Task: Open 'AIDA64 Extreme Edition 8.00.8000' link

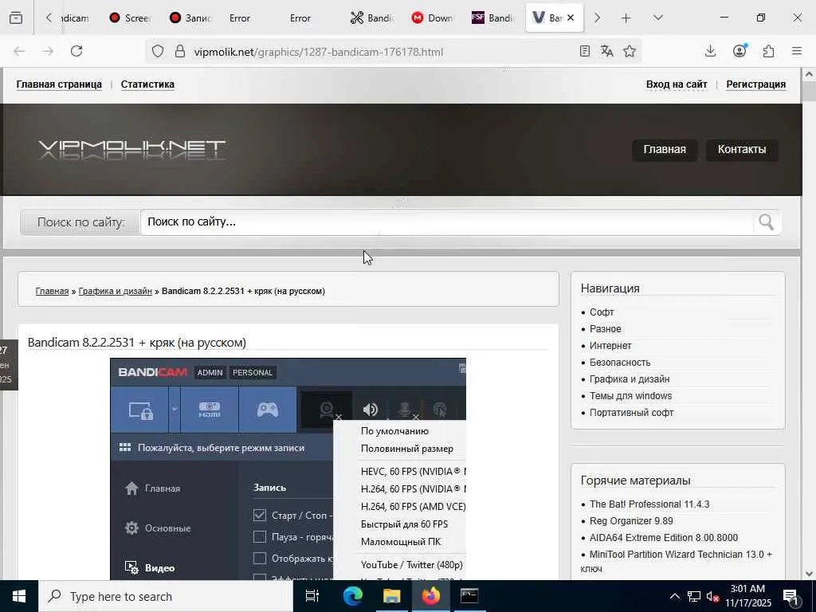Action: click(664, 538)
